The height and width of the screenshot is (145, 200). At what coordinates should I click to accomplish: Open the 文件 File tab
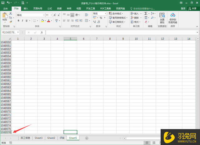click(x=6, y=8)
